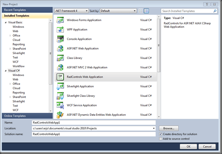Click the WPF Application template icon

point(60,29)
